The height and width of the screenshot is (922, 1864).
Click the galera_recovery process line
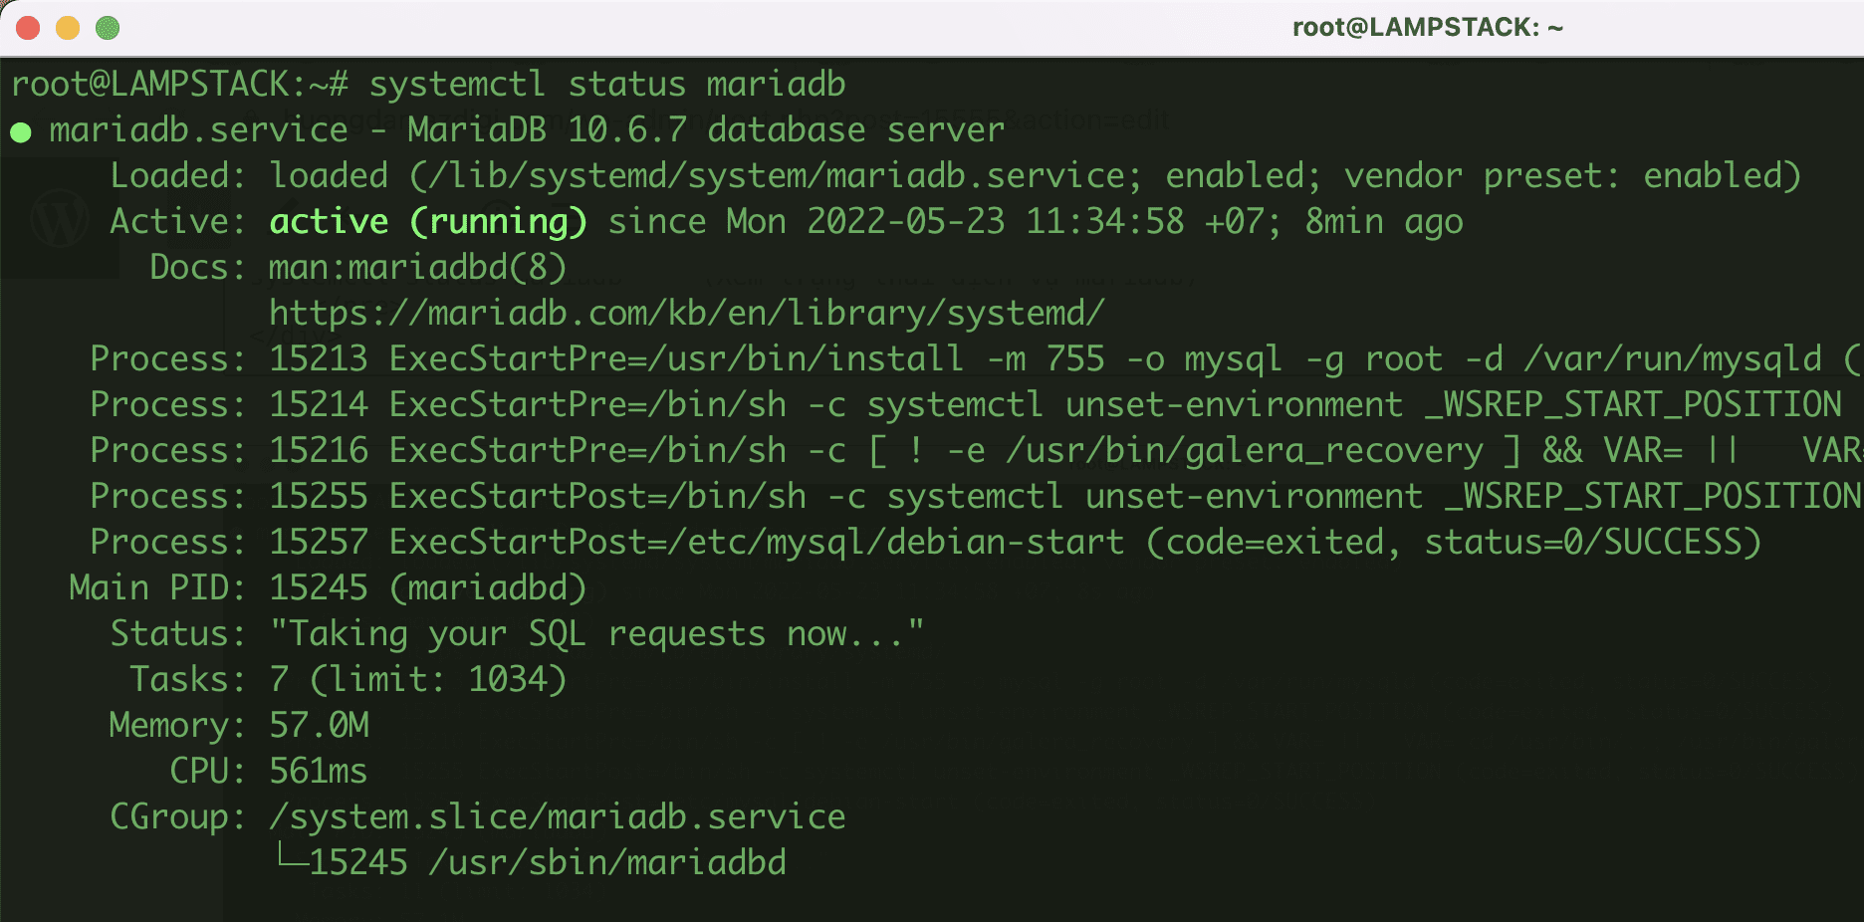pyautogui.click(x=896, y=450)
